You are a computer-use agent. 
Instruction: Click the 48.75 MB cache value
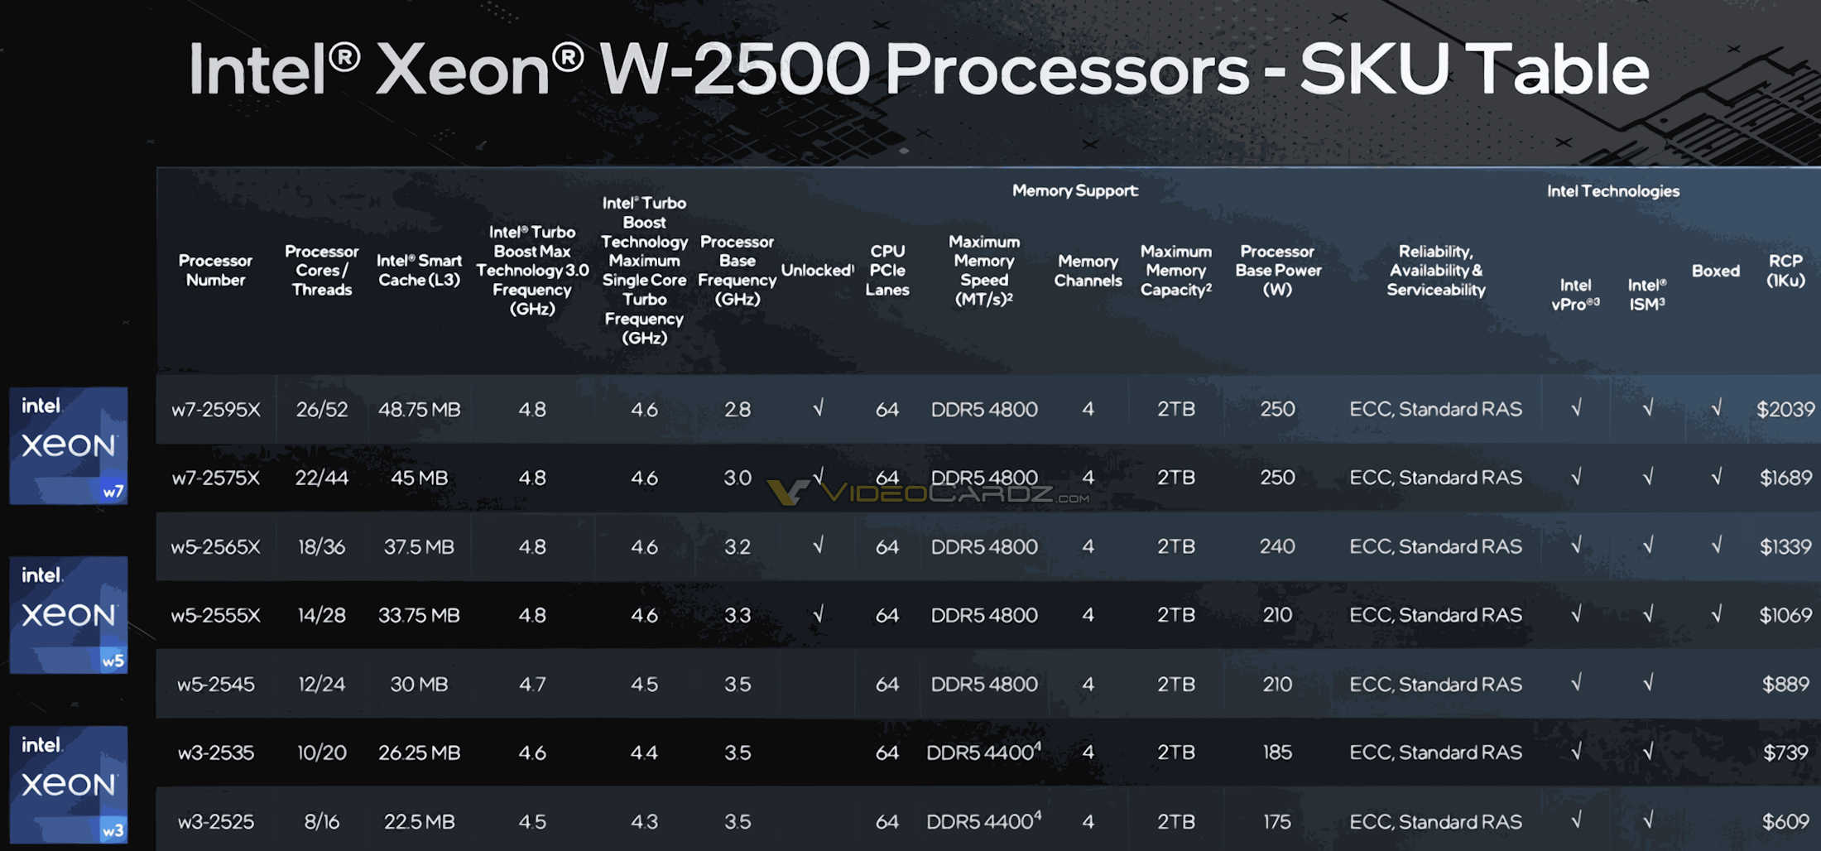tap(419, 409)
